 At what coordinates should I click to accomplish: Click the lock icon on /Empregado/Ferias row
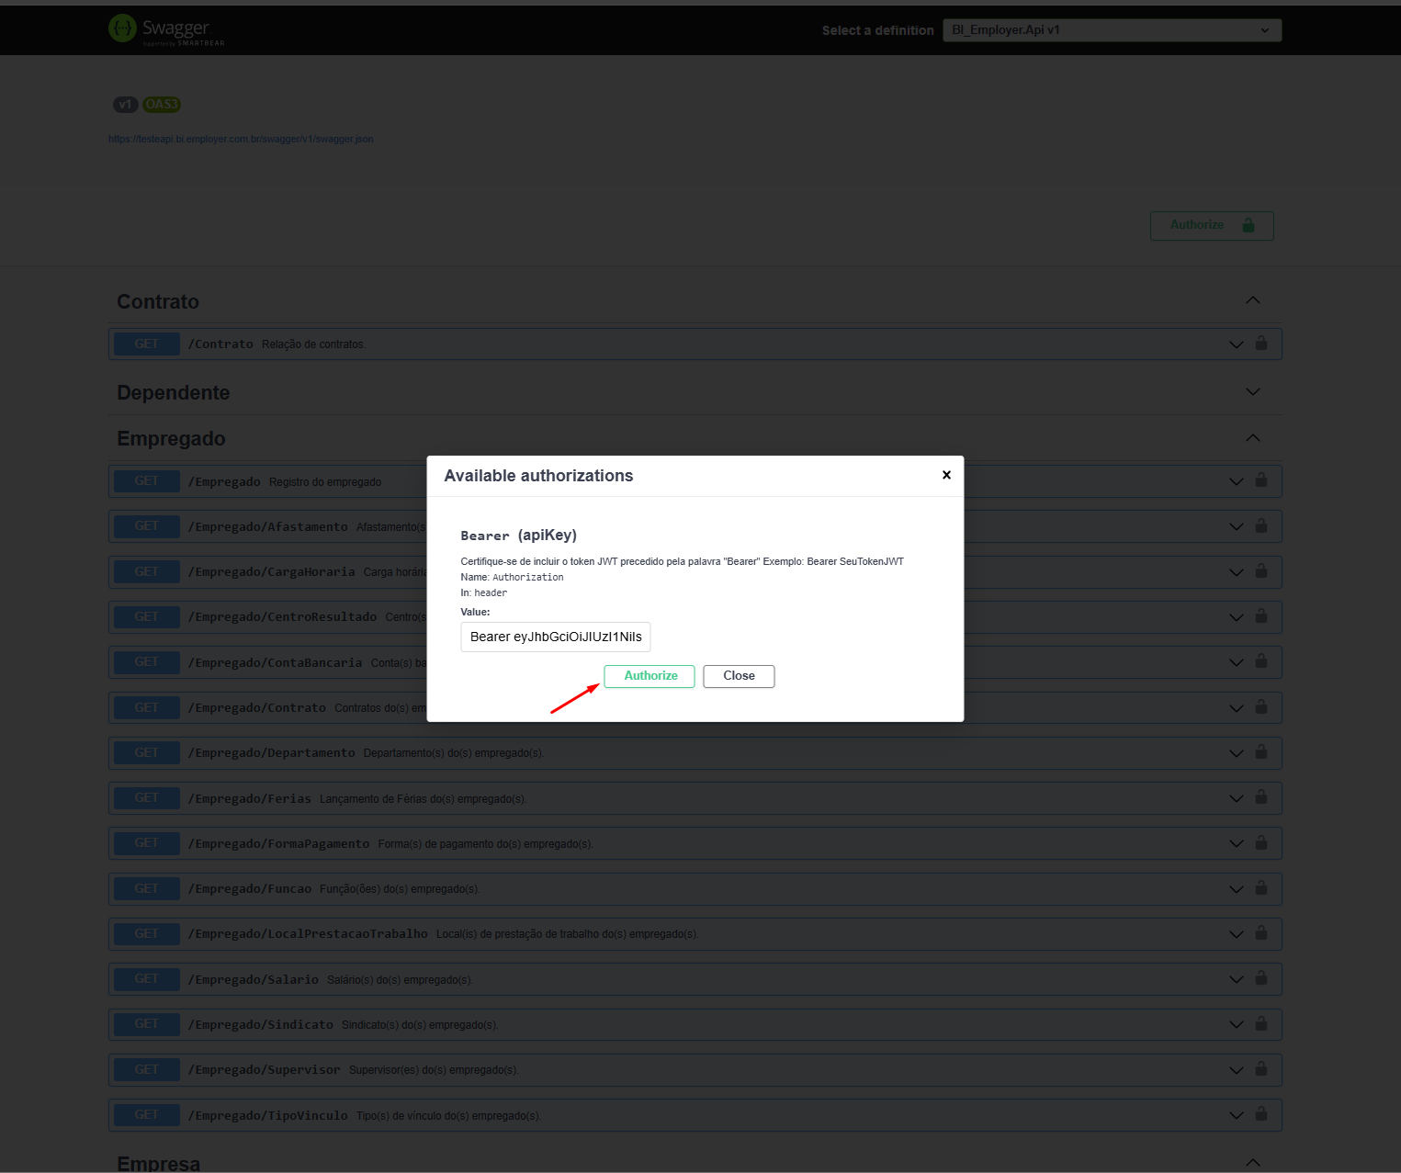point(1261,796)
